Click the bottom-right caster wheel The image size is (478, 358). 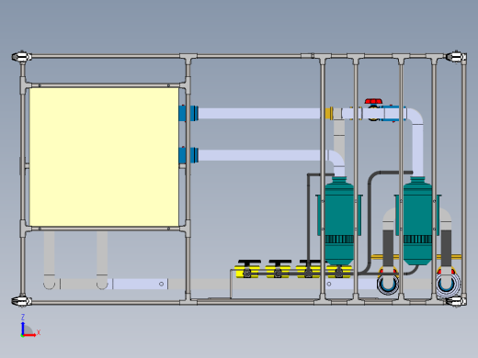456,301
